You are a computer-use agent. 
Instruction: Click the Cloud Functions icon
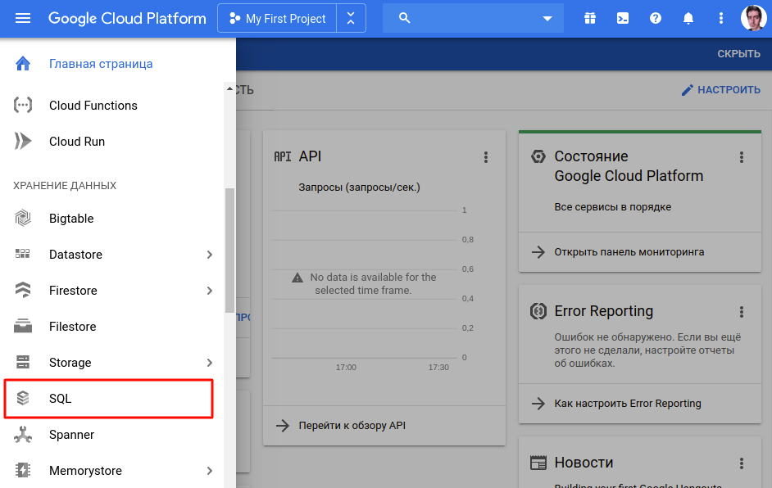(23, 106)
